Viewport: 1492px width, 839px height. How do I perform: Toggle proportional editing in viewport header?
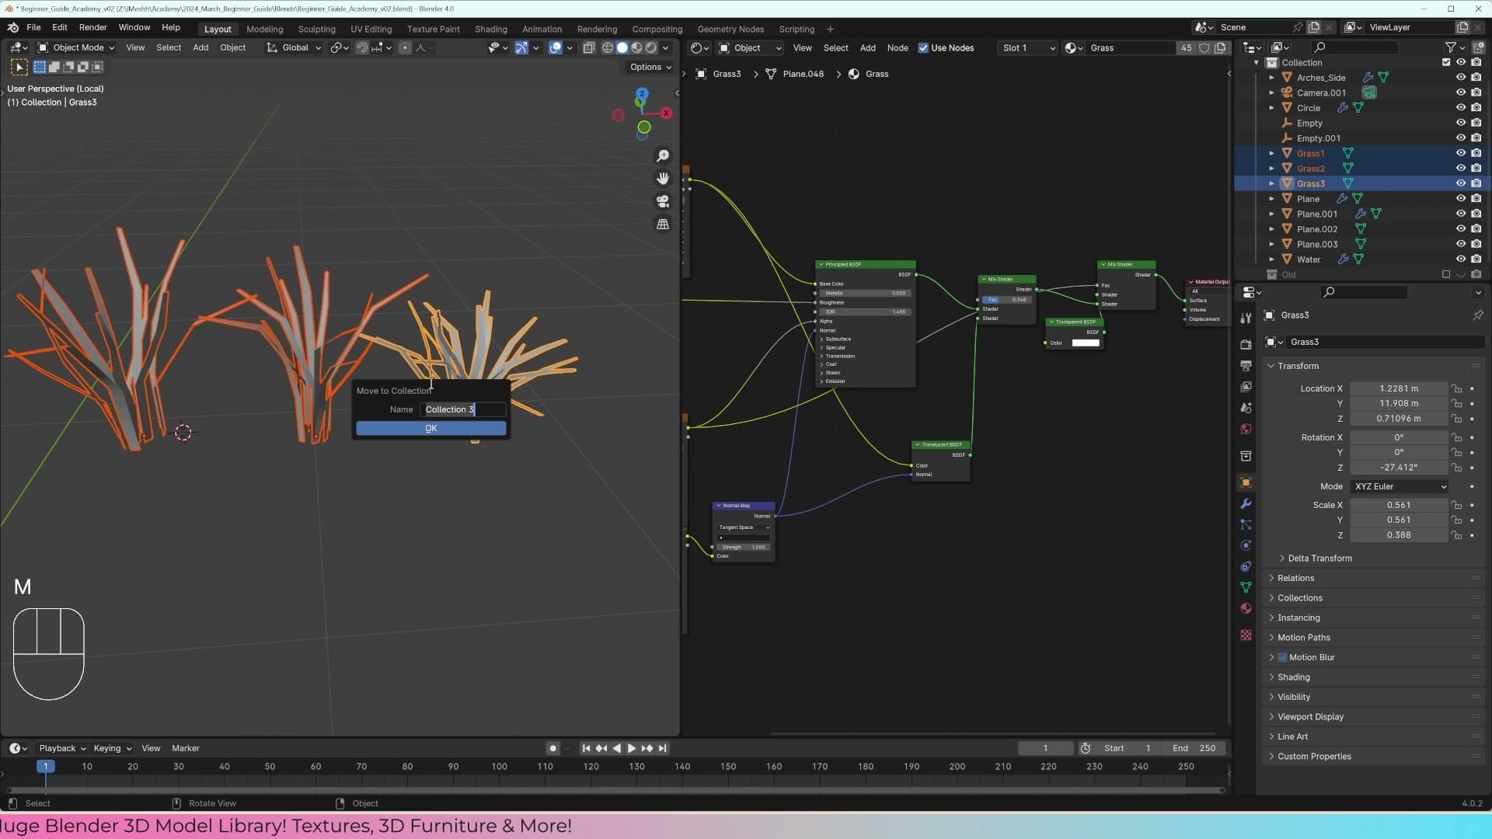coord(404,47)
